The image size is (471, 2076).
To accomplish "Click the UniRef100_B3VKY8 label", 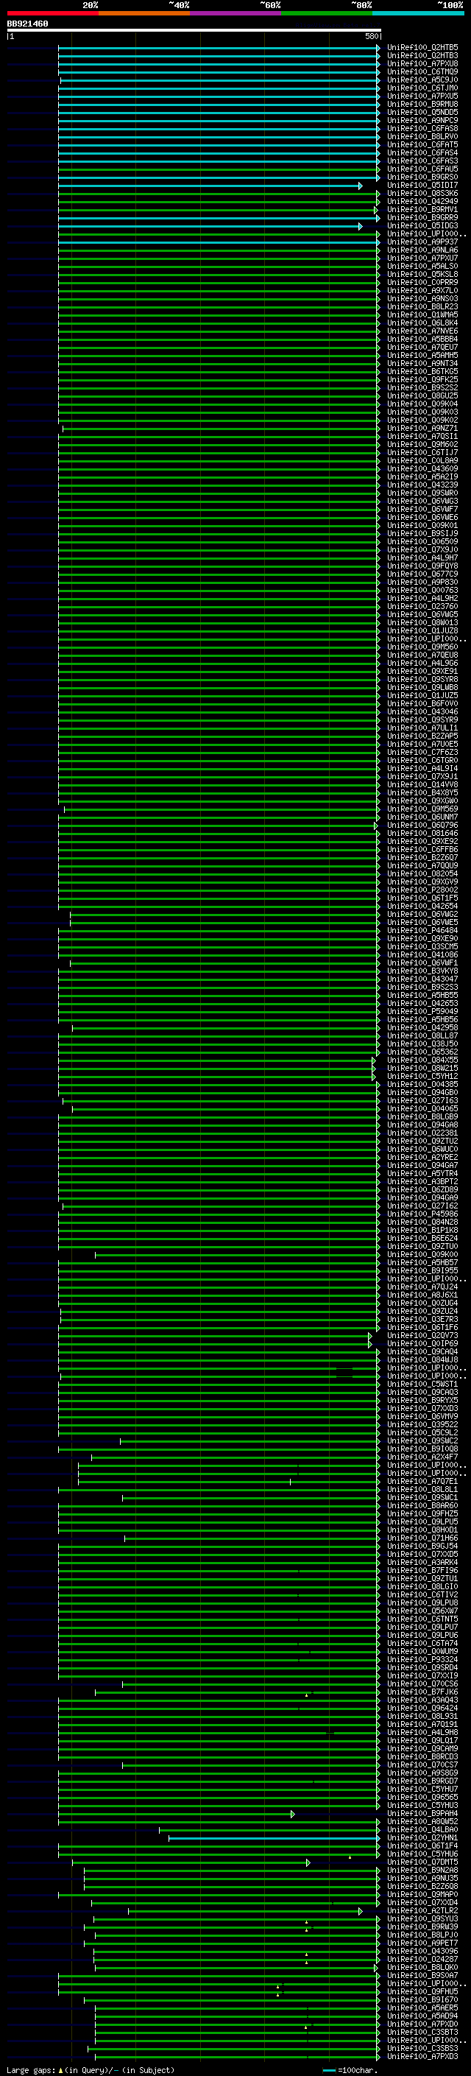I will (422, 972).
